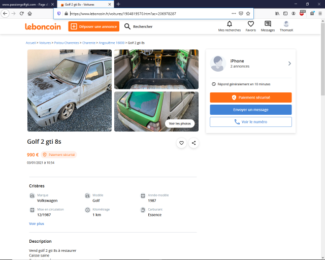325x260 pixels.
Task: Open the main silver Golf photo
Action: [x=70, y=90]
